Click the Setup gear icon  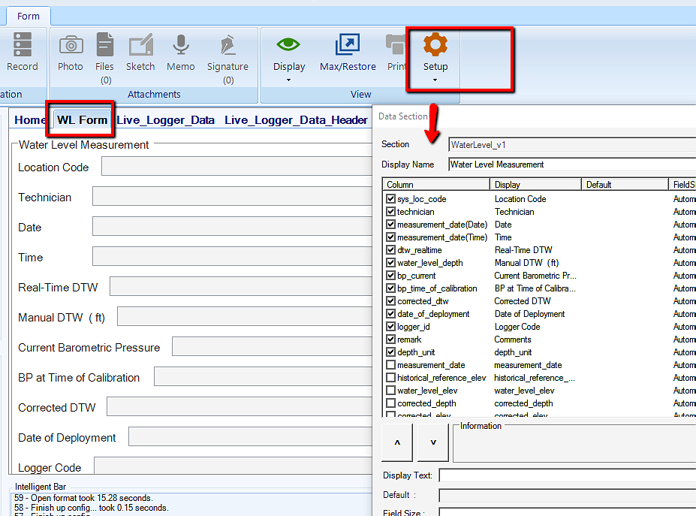tap(435, 45)
